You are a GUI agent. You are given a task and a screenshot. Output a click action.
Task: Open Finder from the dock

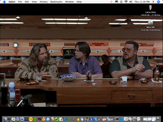(x=5, y=119)
